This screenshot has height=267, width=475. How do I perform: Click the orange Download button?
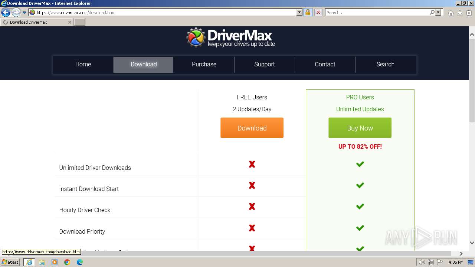[252, 128]
